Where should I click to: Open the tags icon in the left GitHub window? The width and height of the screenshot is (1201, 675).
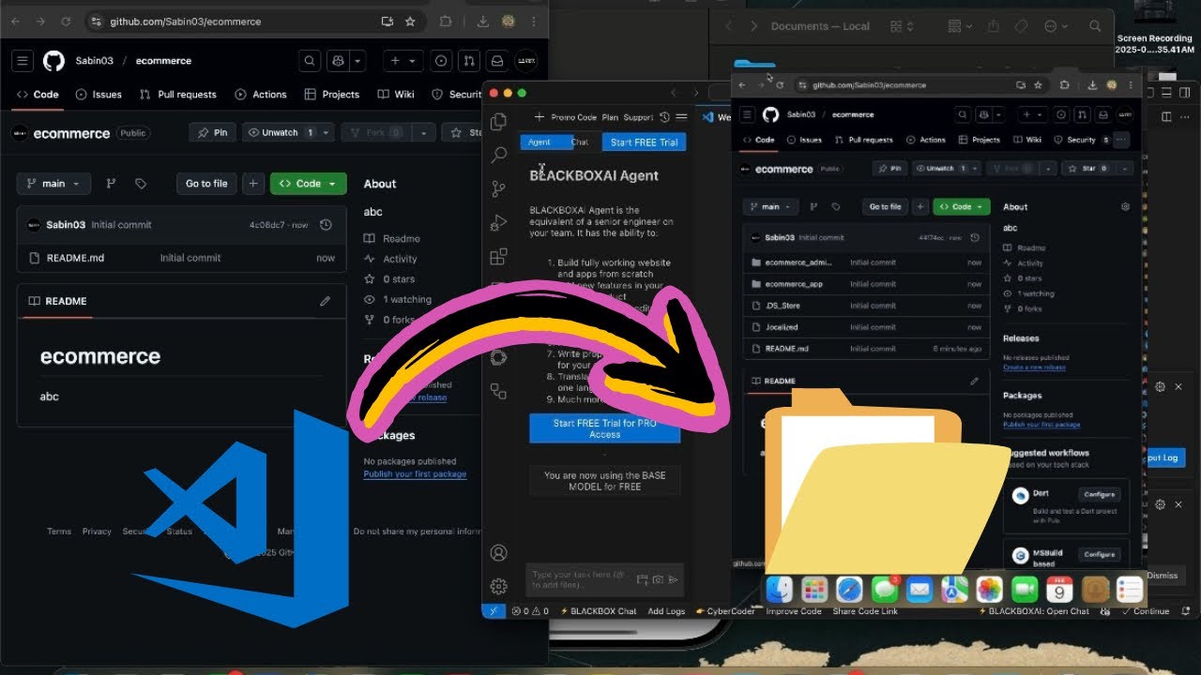pyautogui.click(x=141, y=184)
